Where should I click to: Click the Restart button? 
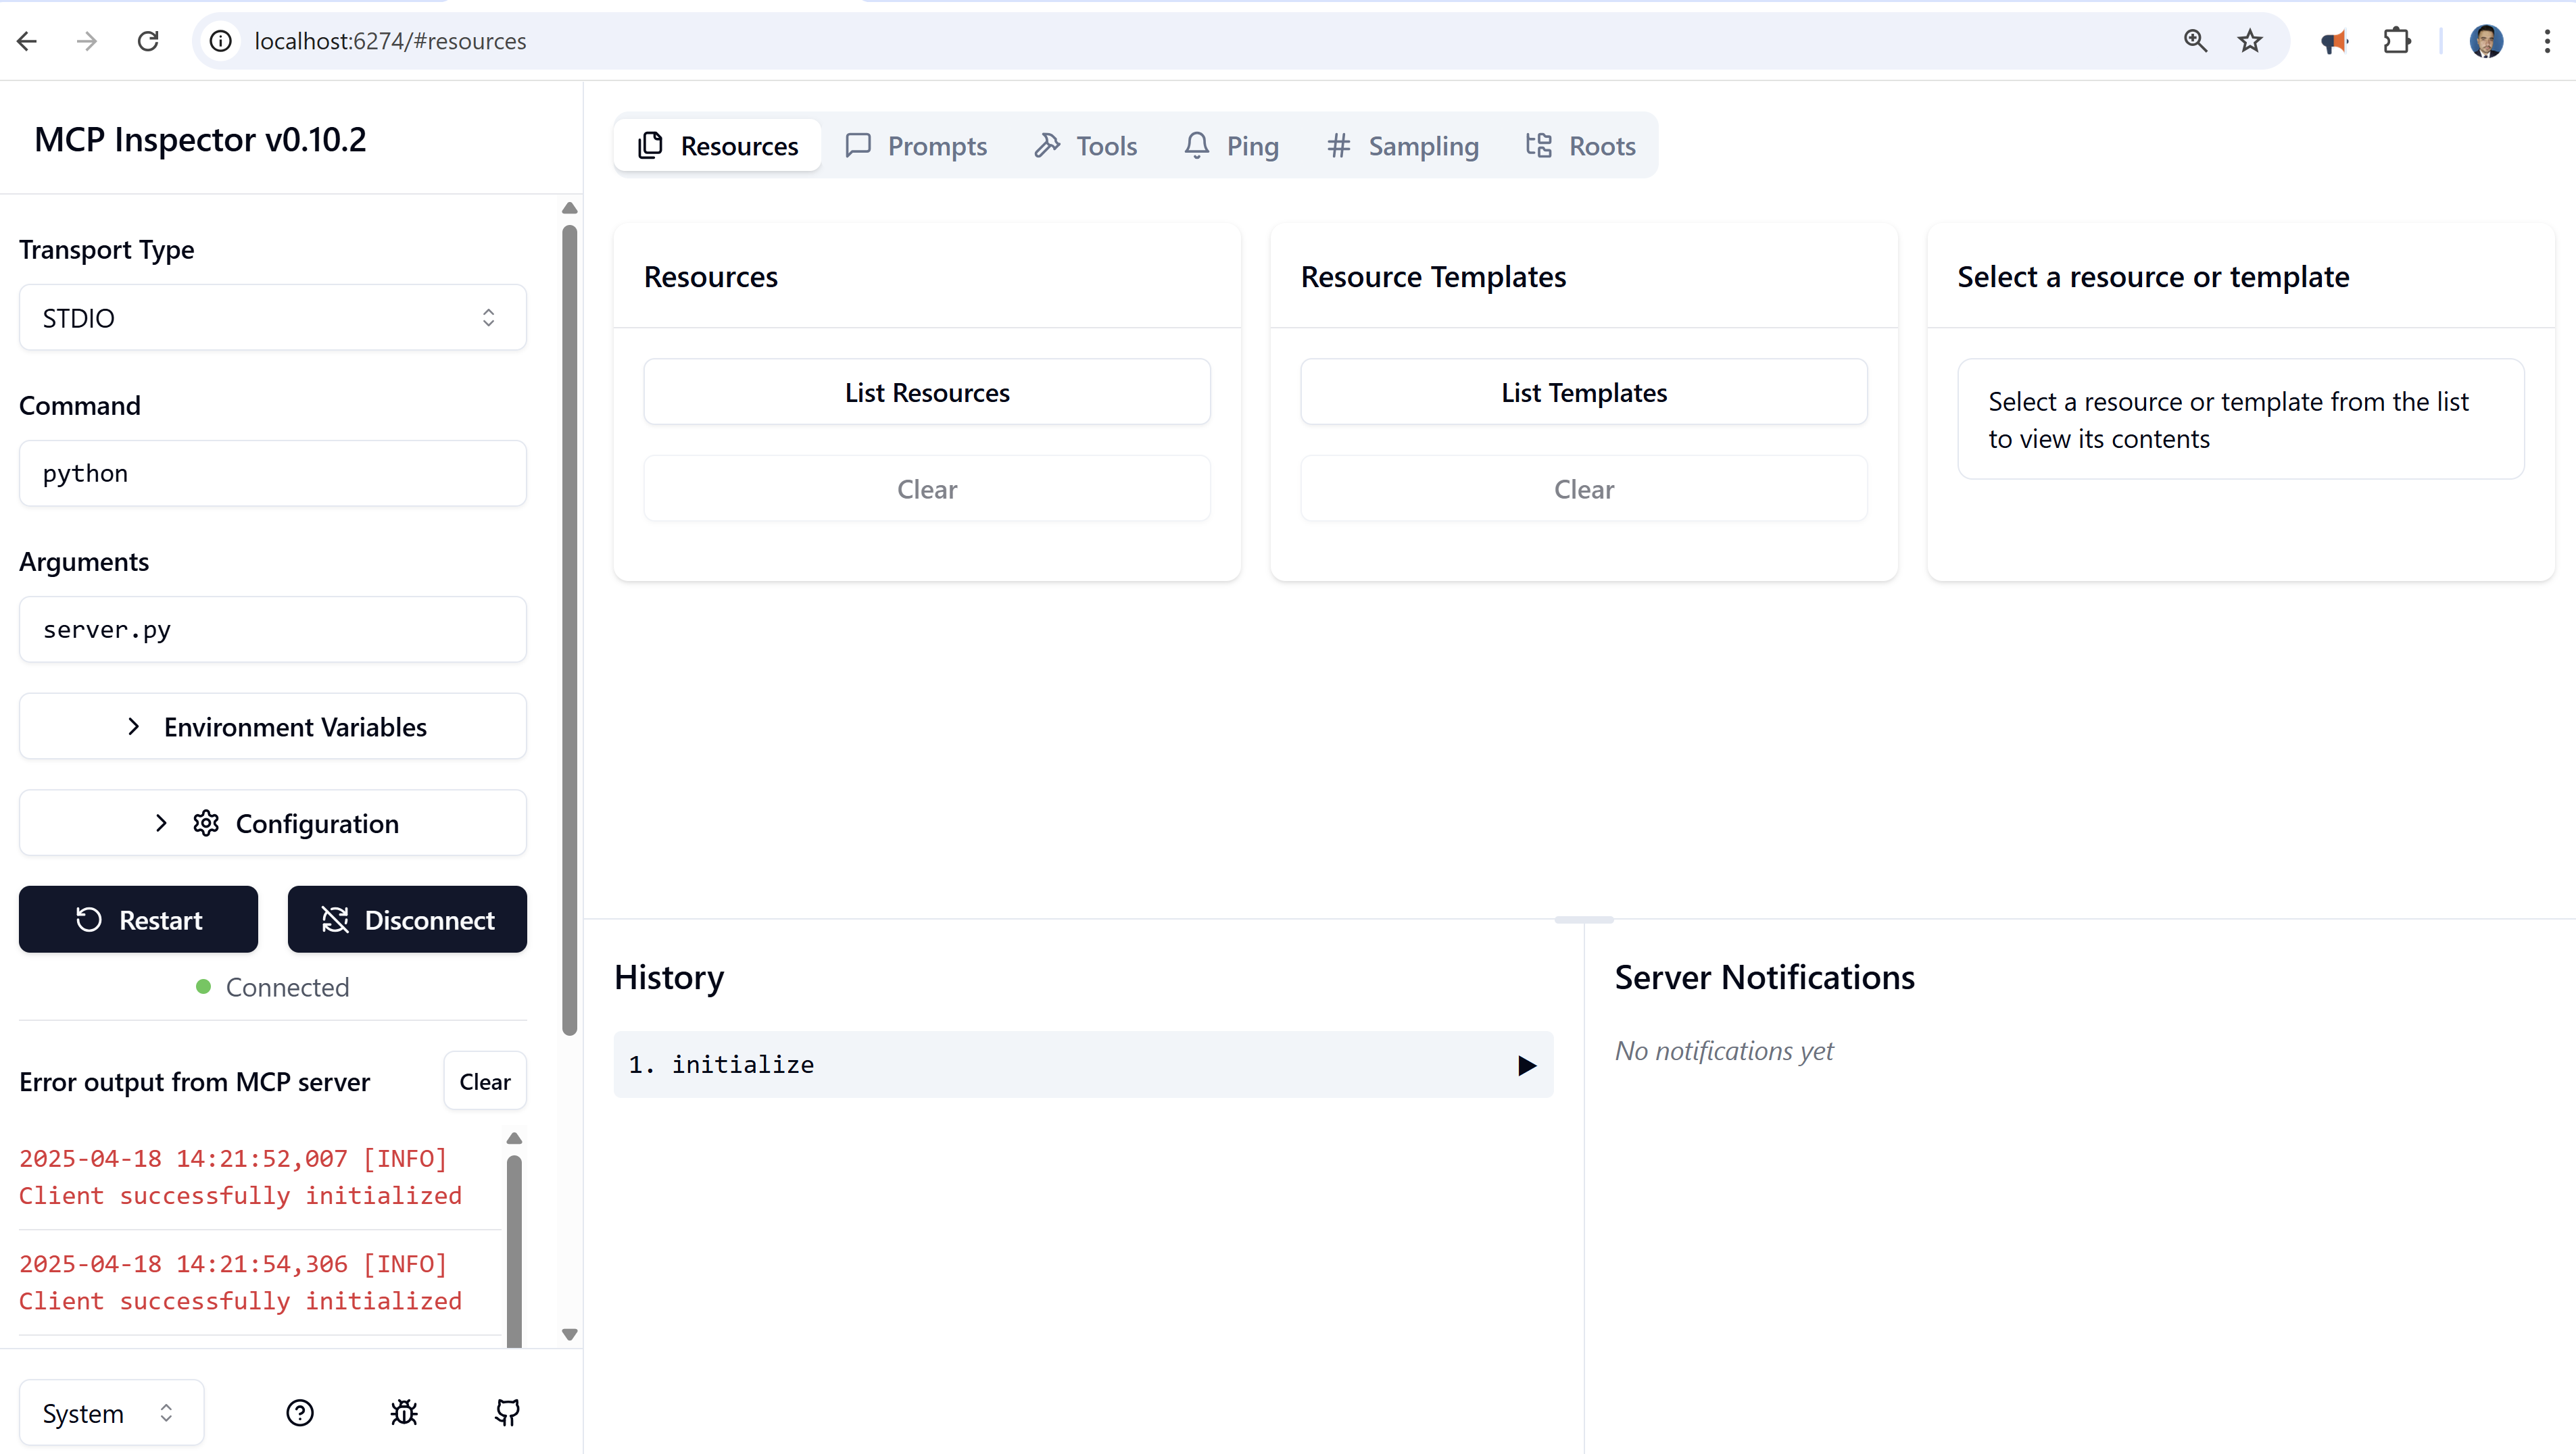(139, 920)
